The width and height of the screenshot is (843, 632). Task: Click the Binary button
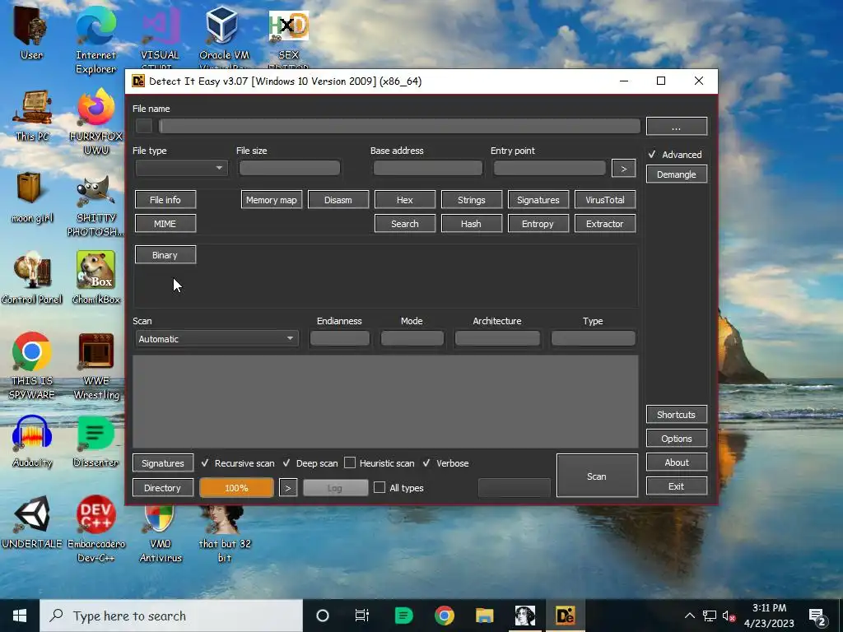click(165, 255)
